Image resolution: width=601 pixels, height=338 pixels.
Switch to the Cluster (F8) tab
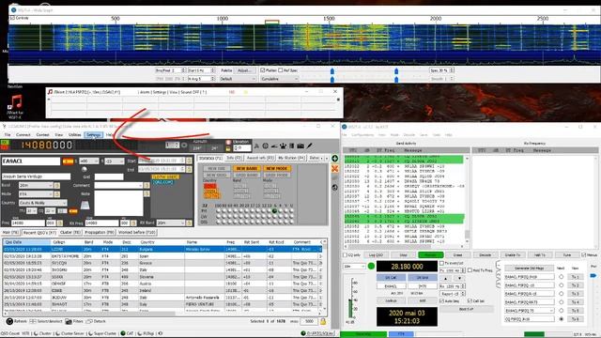70,232
